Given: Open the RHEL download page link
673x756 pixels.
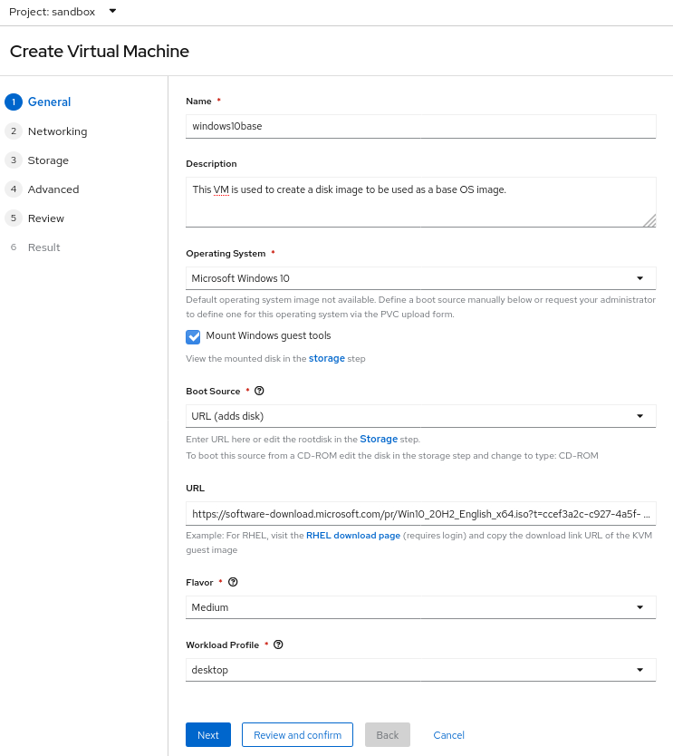Looking at the screenshot, I should pyautogui.click(x=353, y=536).
